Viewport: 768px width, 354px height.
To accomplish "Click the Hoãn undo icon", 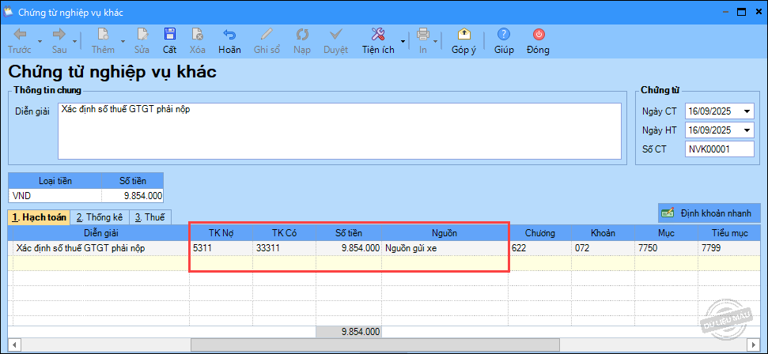I will (x=229, y=35).
